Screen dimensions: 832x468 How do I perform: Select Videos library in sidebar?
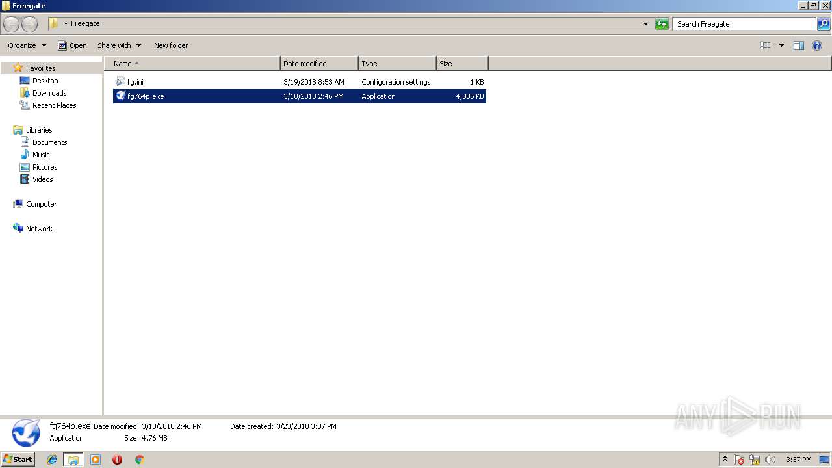(43, 179)
